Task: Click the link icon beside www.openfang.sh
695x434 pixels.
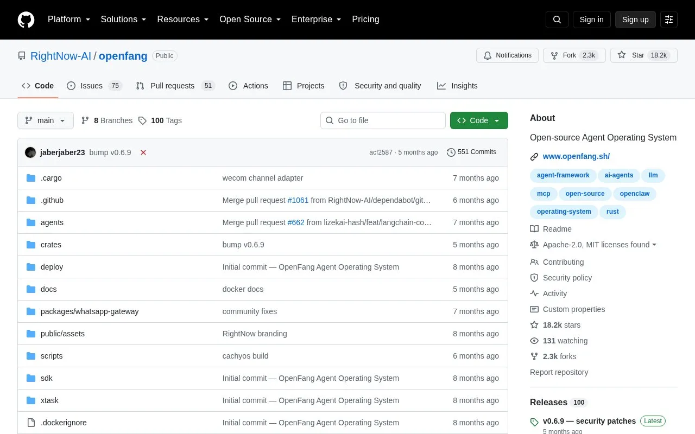Action: [534, 157]
